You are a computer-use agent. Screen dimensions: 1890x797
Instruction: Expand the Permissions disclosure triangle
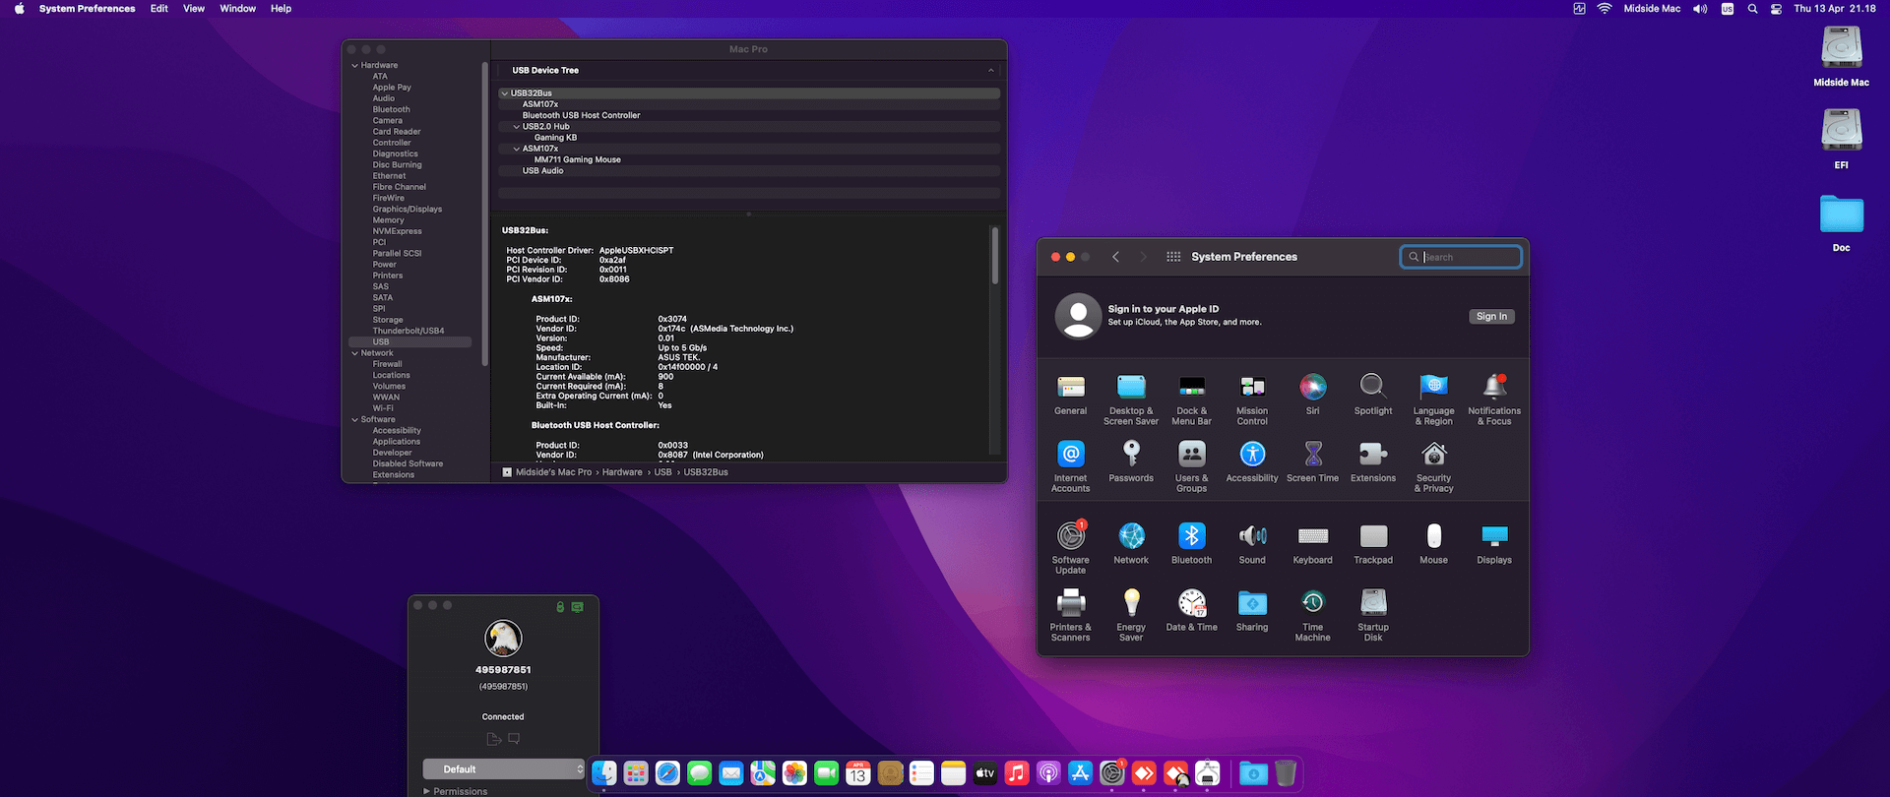point(426,791)
